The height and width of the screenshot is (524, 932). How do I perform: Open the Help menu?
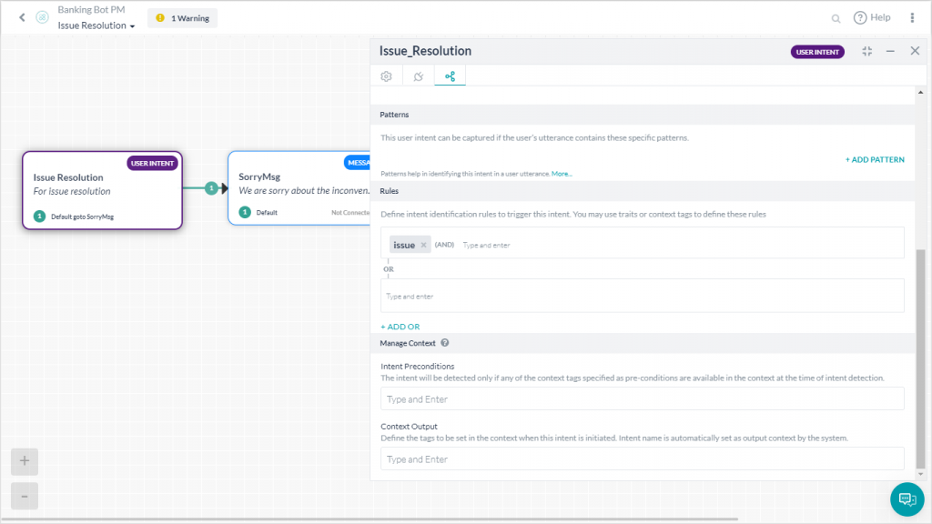coord(871,17)
